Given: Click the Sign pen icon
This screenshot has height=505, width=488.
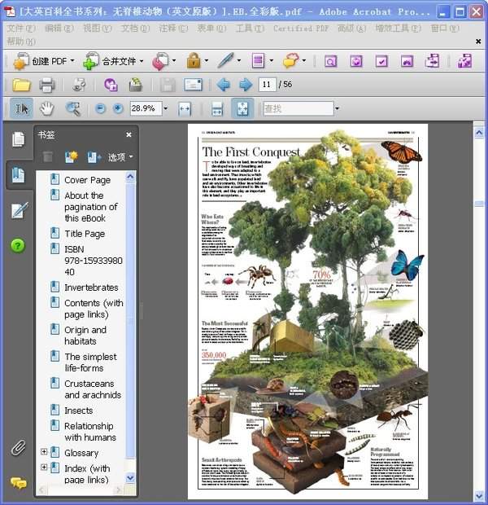Looking at the screenshot, I should click(226, 60).
